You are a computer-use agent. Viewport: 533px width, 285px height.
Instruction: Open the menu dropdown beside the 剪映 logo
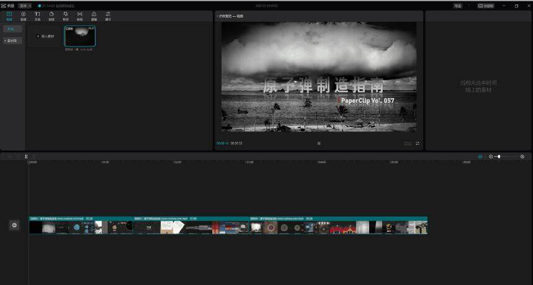tap(25, 6)
